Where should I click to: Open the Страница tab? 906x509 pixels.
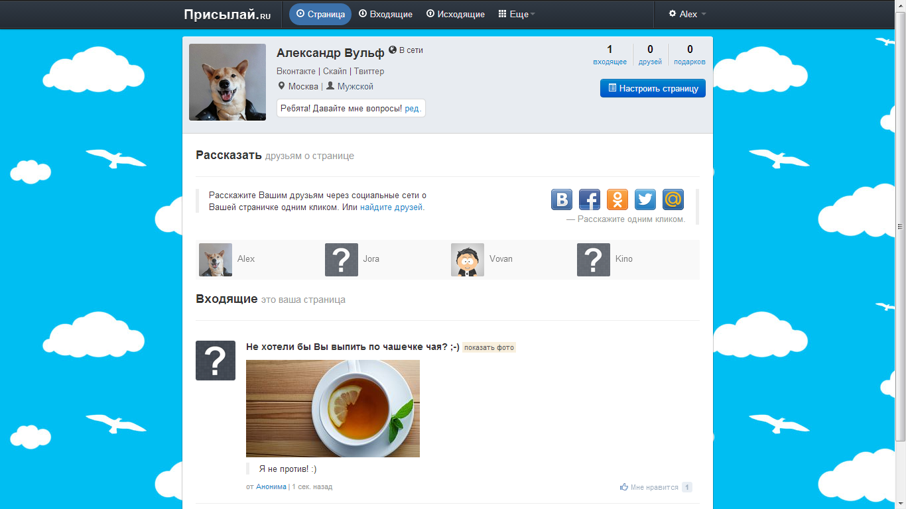coord(320,14)
